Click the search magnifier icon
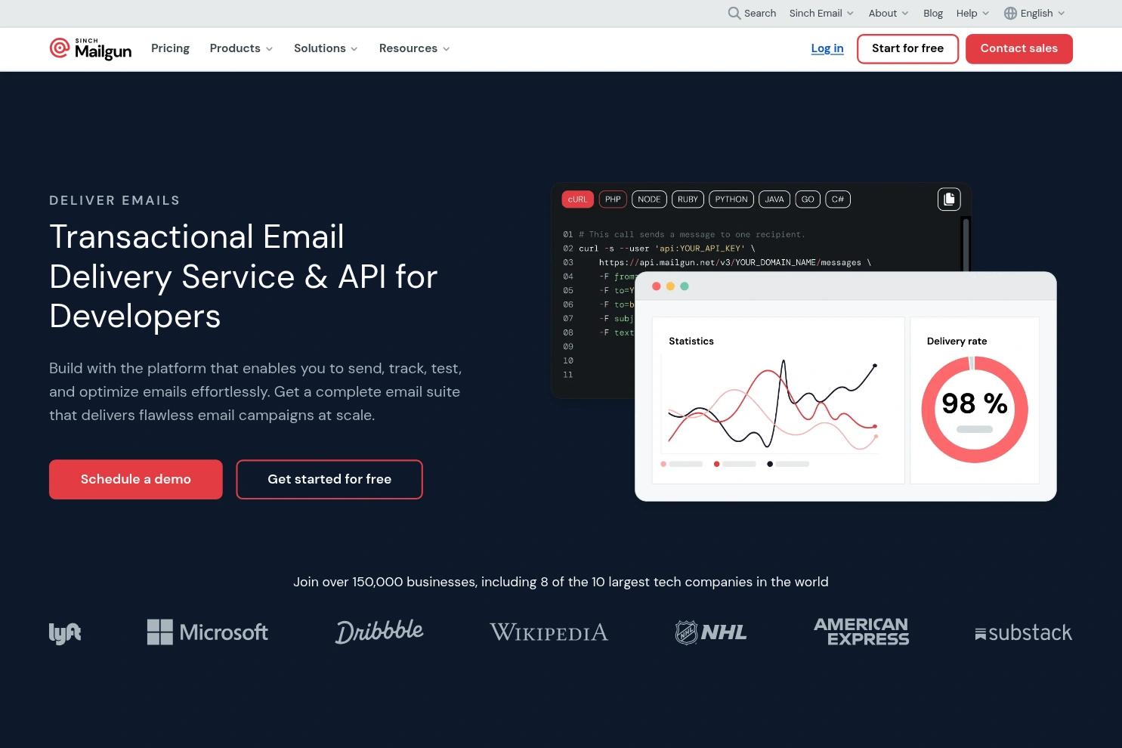The height and width of the screenshot is (748, 1122). pyautogui.click(x=734, y=13)
